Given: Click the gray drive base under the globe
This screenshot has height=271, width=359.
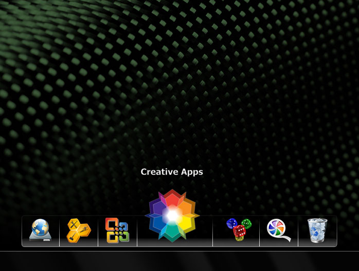Looking at the screenshot, I should pos(40,238).
